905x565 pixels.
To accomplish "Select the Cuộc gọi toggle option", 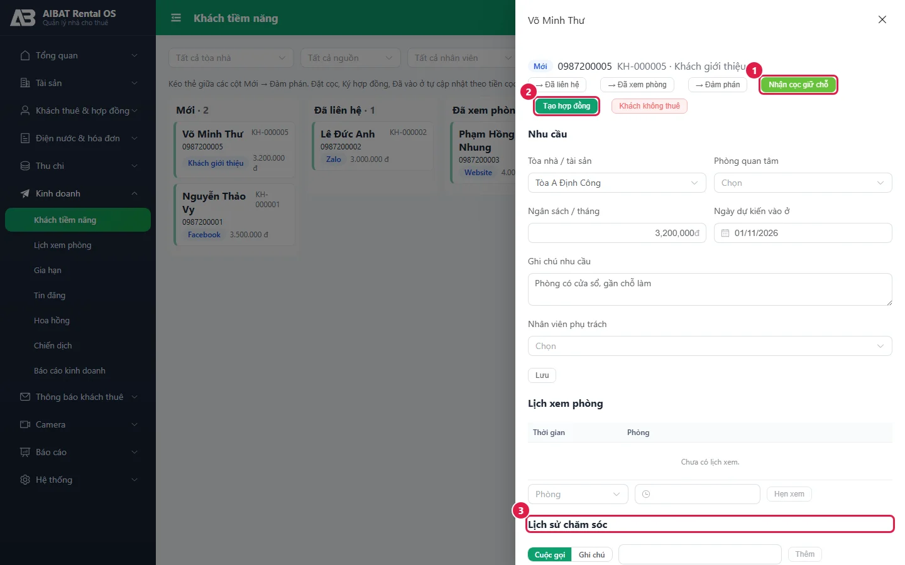I will (x=550, y=554).
